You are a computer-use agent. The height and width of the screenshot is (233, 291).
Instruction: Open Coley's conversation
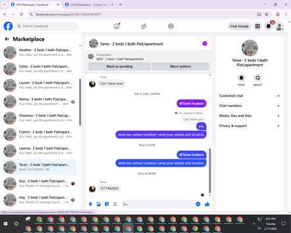coord(39,69)
